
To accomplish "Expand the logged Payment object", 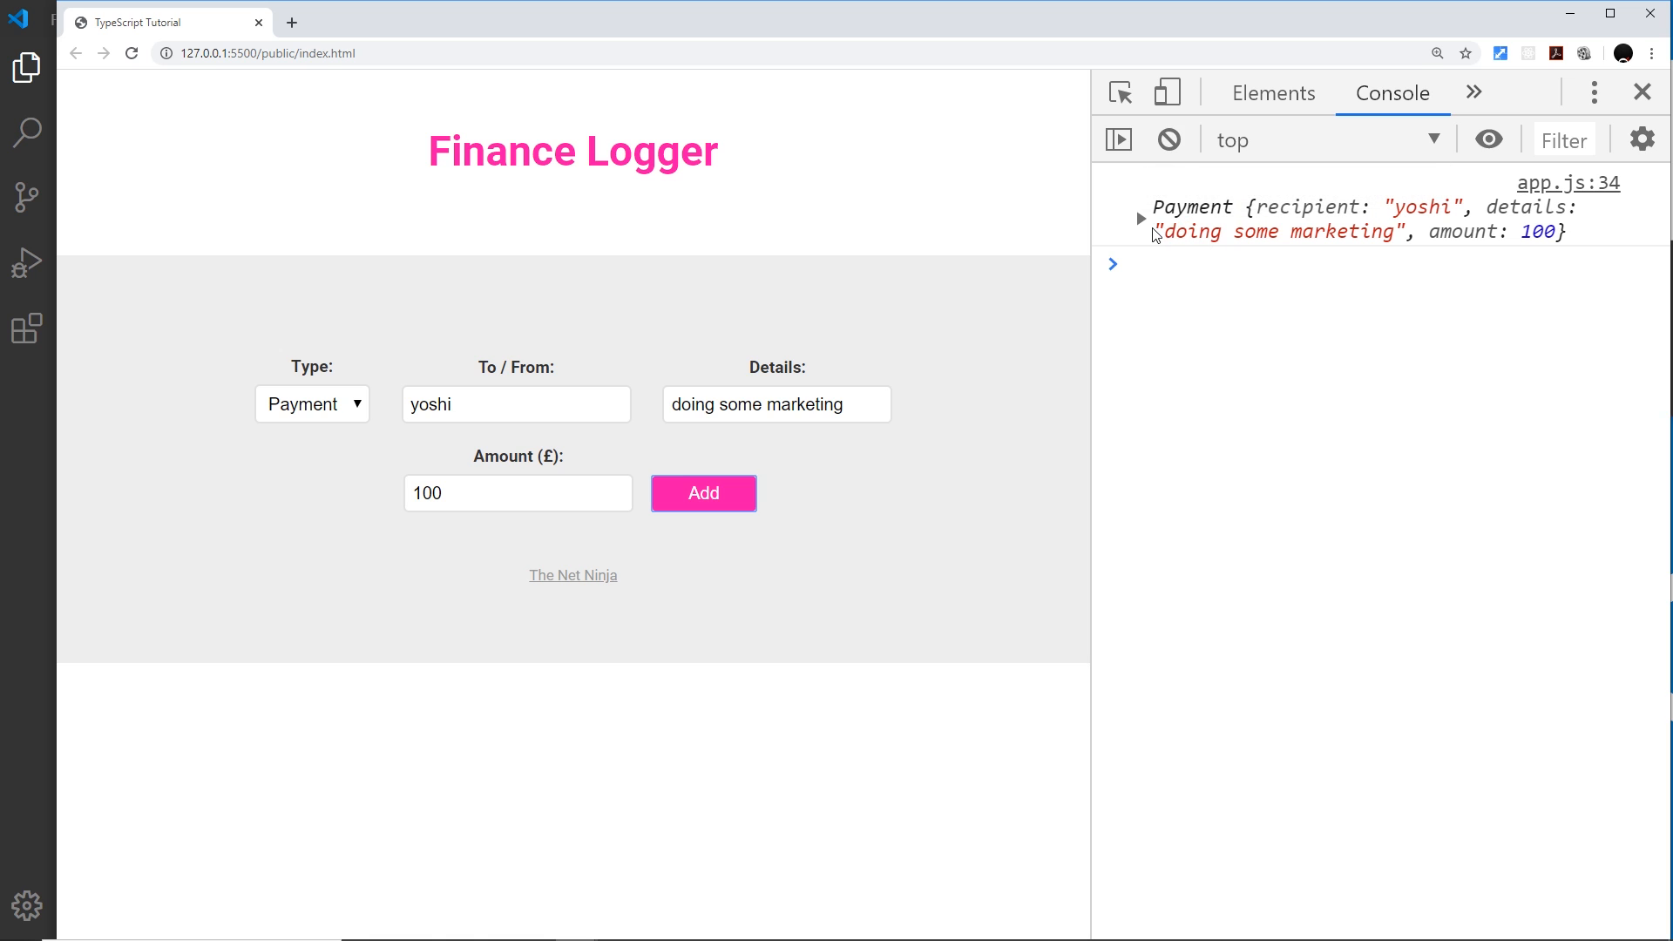I will 1141,219.
